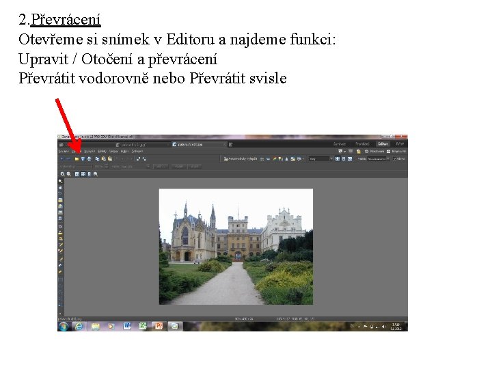Open Word from the taskbar
This screenshot has width=492, height=369.
pyautogui.click(x=127, y=327)
